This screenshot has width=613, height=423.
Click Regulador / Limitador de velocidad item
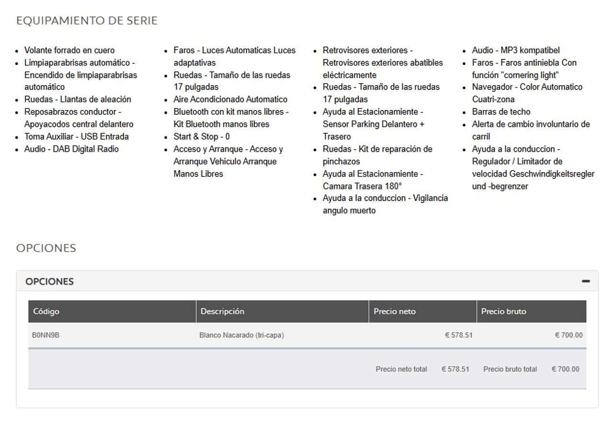533,167
